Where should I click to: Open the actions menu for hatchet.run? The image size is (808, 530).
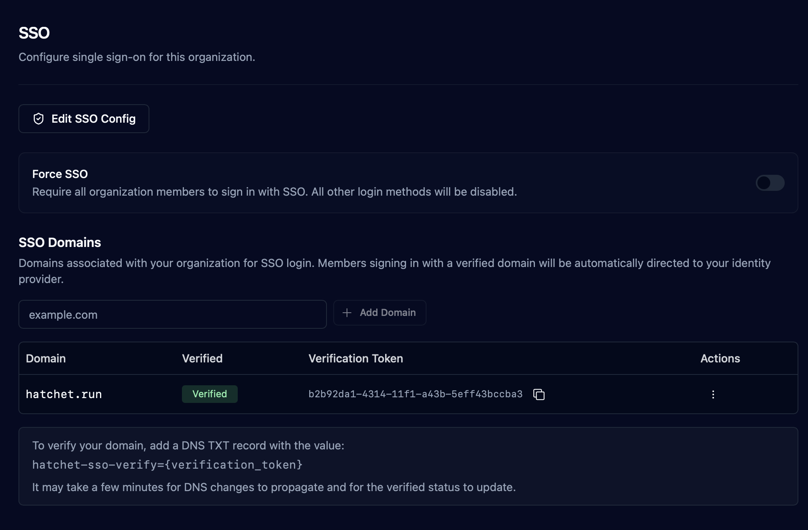713,394
